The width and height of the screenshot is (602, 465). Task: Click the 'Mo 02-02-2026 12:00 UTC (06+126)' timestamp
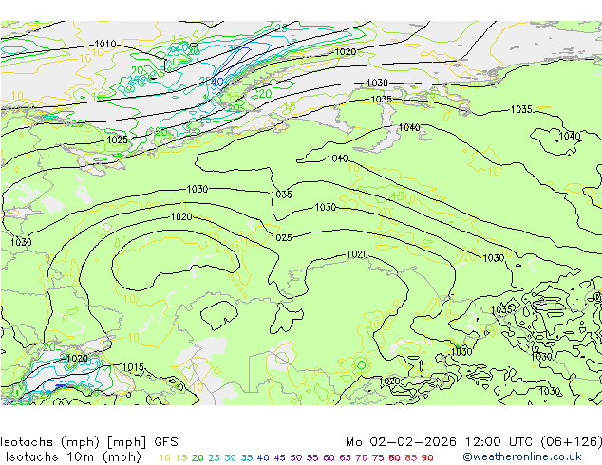(x=474, y=442)
